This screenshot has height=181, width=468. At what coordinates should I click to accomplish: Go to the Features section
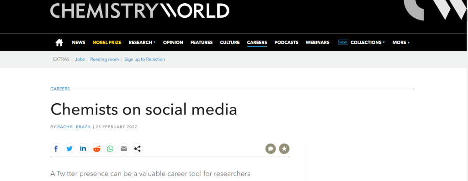202,42
